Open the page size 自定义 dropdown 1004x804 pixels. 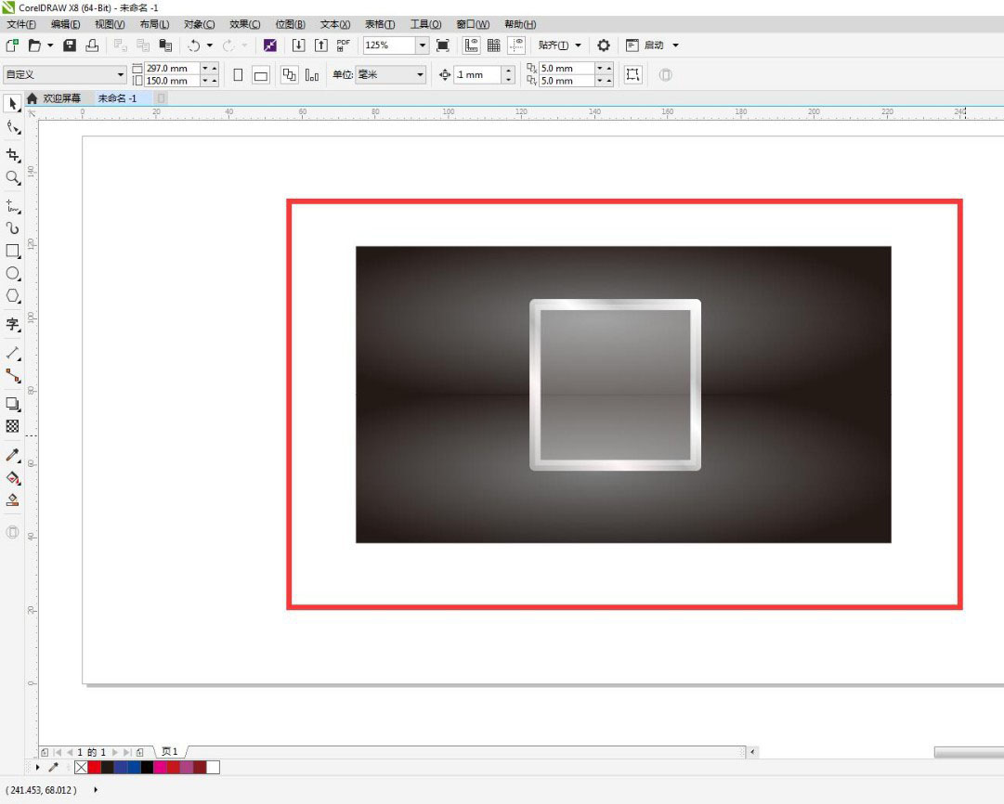pos(120,75)
